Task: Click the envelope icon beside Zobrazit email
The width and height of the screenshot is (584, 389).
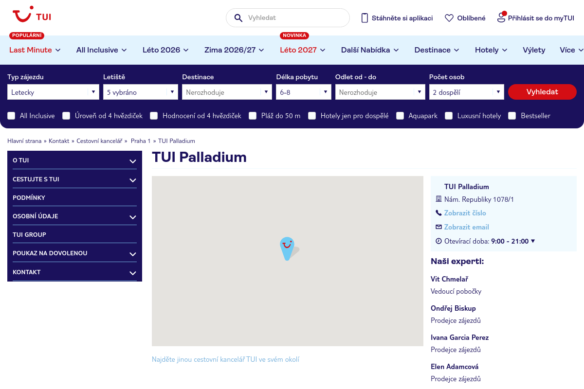Action: click(x=438, y=227)
